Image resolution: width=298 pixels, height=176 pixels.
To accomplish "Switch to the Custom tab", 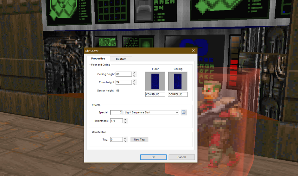I will coord(121,59).
